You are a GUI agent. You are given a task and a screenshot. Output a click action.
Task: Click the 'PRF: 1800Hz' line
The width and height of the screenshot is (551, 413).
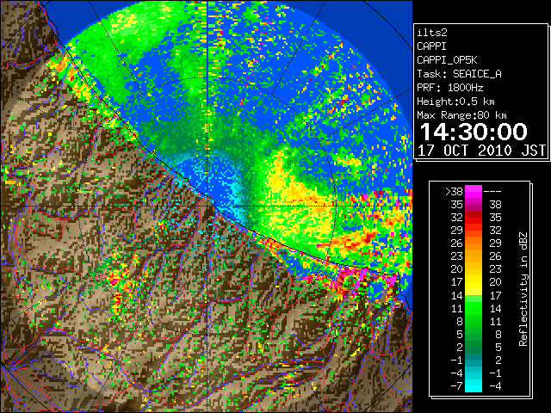(449, 88)
